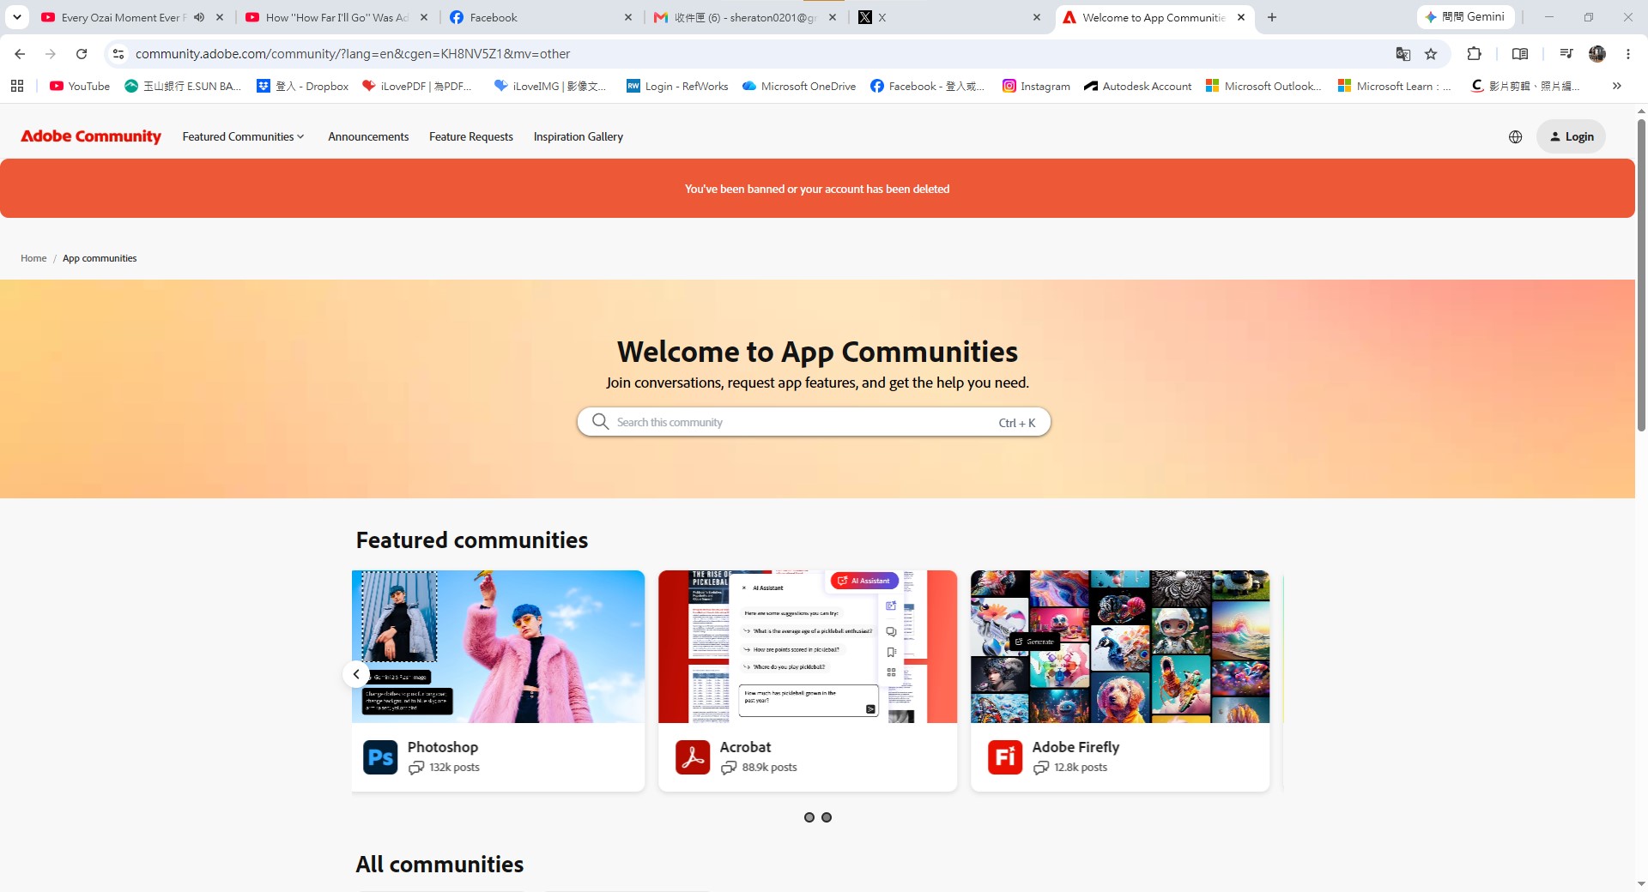The image size is (1648, 892).
Task: Click the Ask Gemini button
Action: [1465, 17]
